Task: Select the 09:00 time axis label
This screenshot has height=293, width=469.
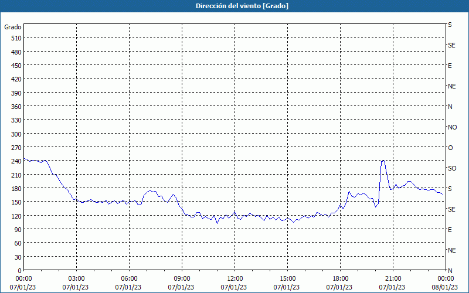Action: pos(182,279)
